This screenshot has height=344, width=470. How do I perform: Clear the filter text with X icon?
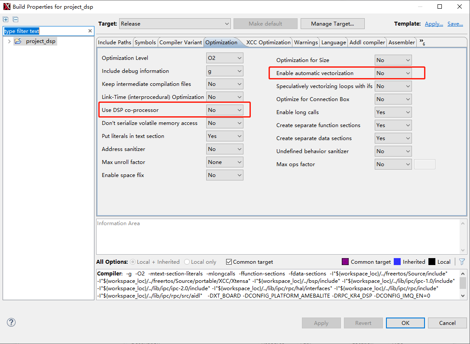tap(90, 31)
